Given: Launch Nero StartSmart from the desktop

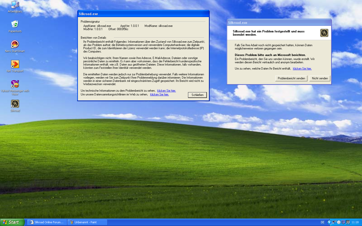Looking at the screenshot, I should point(15,44).
